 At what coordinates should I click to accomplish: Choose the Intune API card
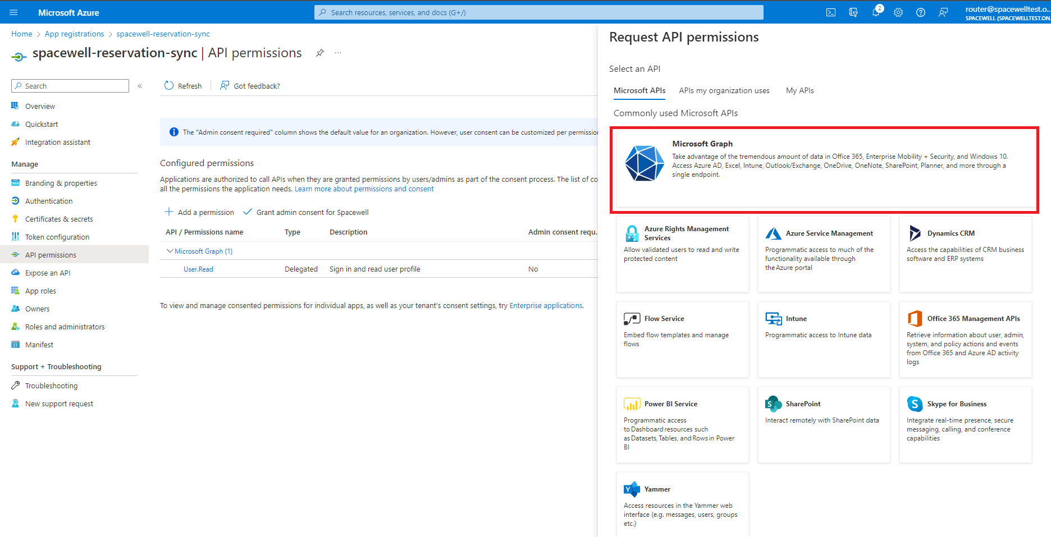[x=824, y=339]
